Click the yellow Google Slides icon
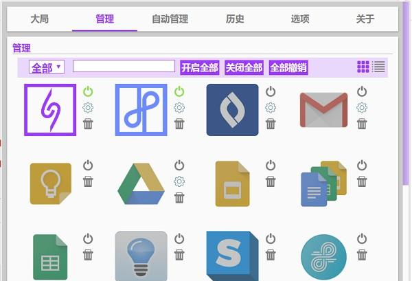The image size is (412, 281). coord(232,183)
